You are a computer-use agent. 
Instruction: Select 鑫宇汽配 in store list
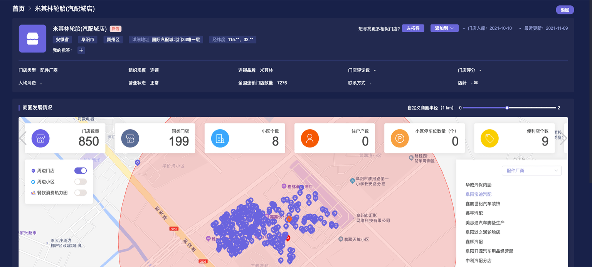pyautogui.click(x=474, y=213)
